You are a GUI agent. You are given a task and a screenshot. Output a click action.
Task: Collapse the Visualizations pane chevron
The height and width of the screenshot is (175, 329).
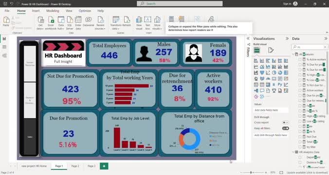point(287,38)
